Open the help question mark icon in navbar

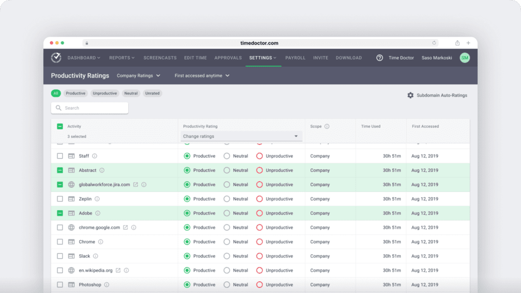(x=380, y=58)
